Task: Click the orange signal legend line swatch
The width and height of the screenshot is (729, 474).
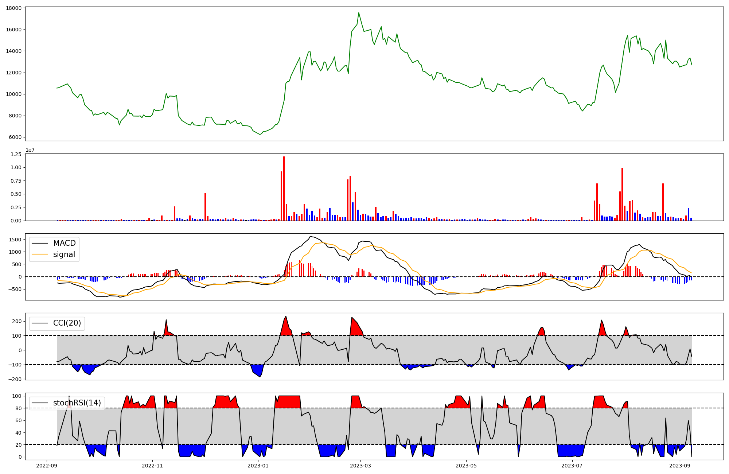Action: point(40,255)
